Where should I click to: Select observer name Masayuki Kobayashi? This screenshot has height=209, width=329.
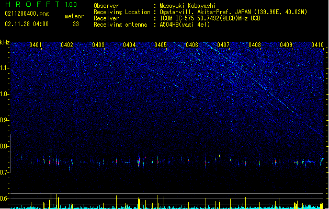[x=188, y=6]
